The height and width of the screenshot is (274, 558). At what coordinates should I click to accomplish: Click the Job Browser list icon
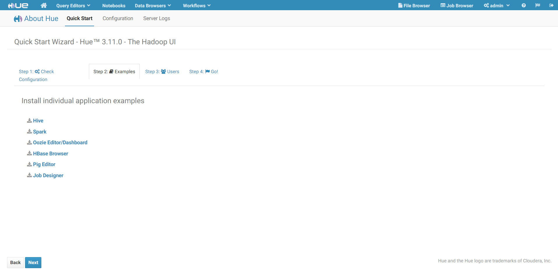click(x=443, y=5)
